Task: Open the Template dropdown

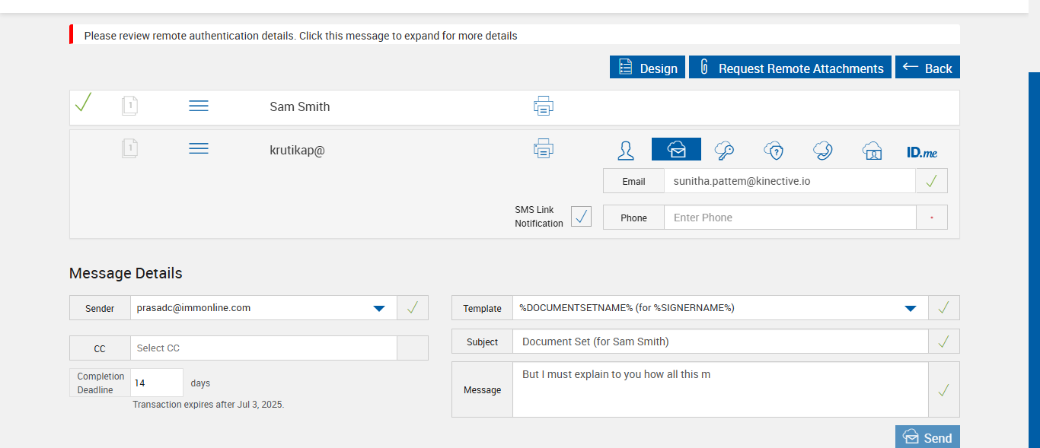Action: [x=910, y=308]
